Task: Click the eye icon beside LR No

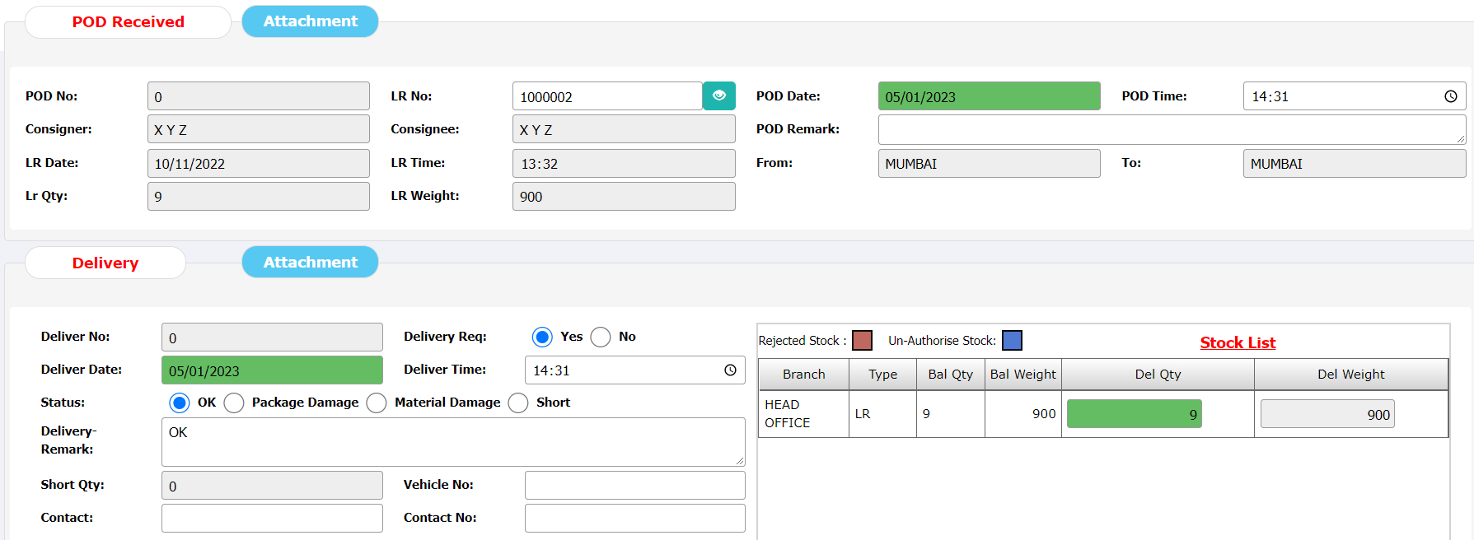Action: click(x=718, y=96)
